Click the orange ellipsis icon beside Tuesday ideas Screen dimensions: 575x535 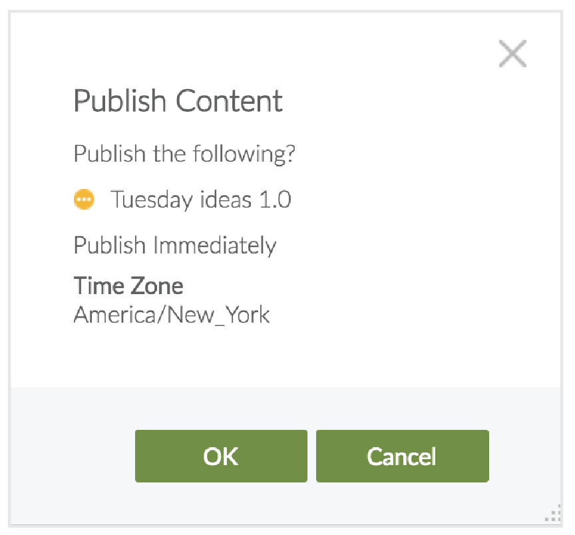83,199
